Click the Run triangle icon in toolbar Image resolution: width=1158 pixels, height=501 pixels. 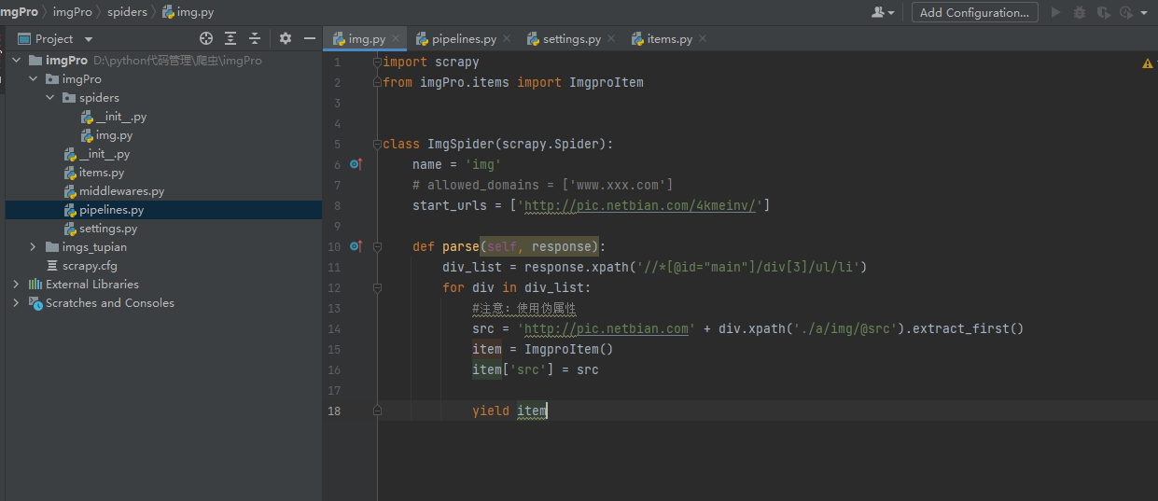pyautogui.click(x=1056, y=12)
